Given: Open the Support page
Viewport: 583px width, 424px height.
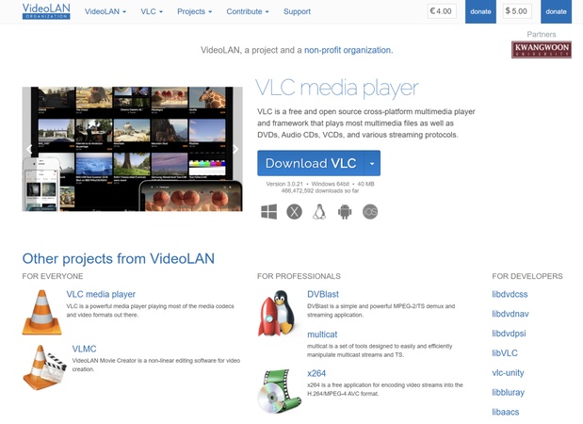Looking at the screenshot, I should pos(297,11).
